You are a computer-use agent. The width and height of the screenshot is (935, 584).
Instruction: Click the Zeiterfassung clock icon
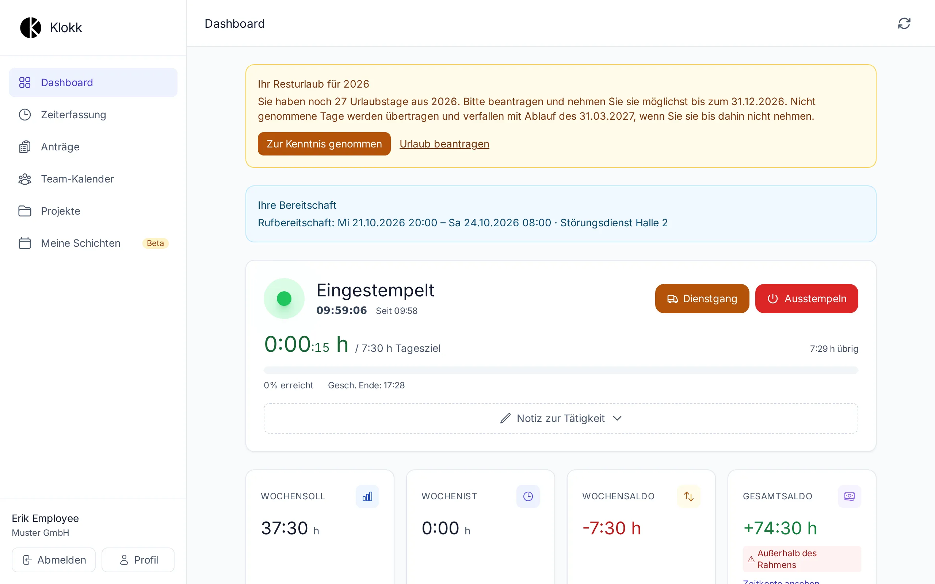(x=25, y=115)
